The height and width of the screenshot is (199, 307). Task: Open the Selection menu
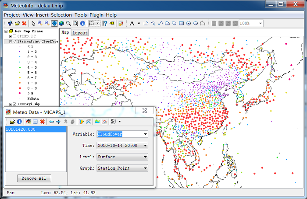(61, 15)
